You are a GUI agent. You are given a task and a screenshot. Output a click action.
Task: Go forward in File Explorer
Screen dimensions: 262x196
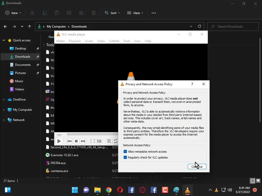tap(14, 27)
